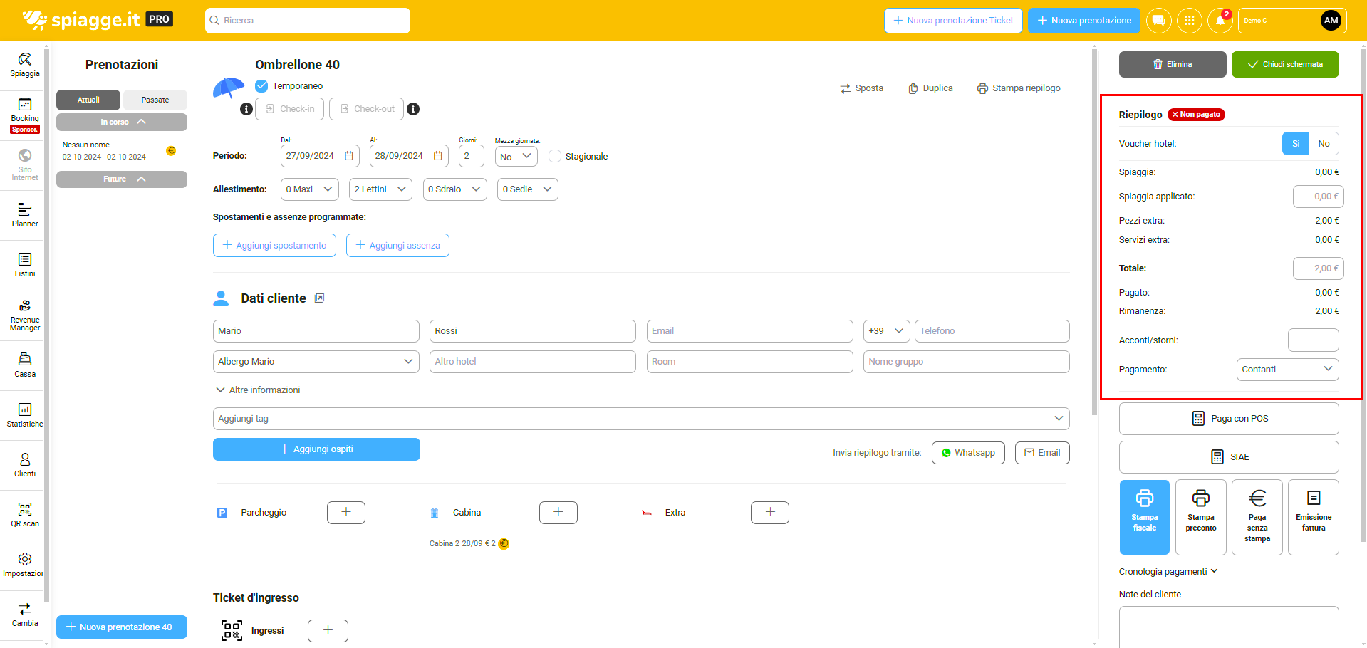The height and width of the screenshot is (648, 1367).
Task: Expand the Altre informazioni section
Action: (x=258, y=390)
